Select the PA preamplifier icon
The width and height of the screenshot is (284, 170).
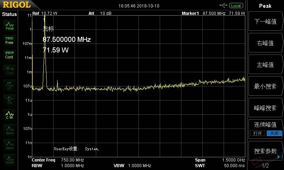[10, 100]
